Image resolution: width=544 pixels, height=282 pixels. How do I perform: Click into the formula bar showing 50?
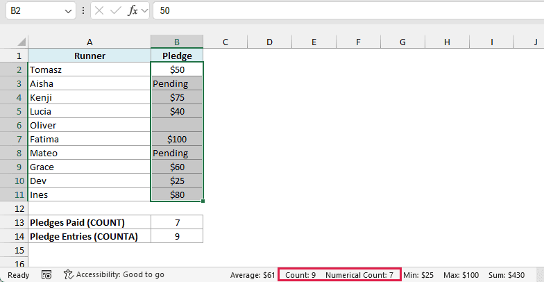tap(348, 11)
